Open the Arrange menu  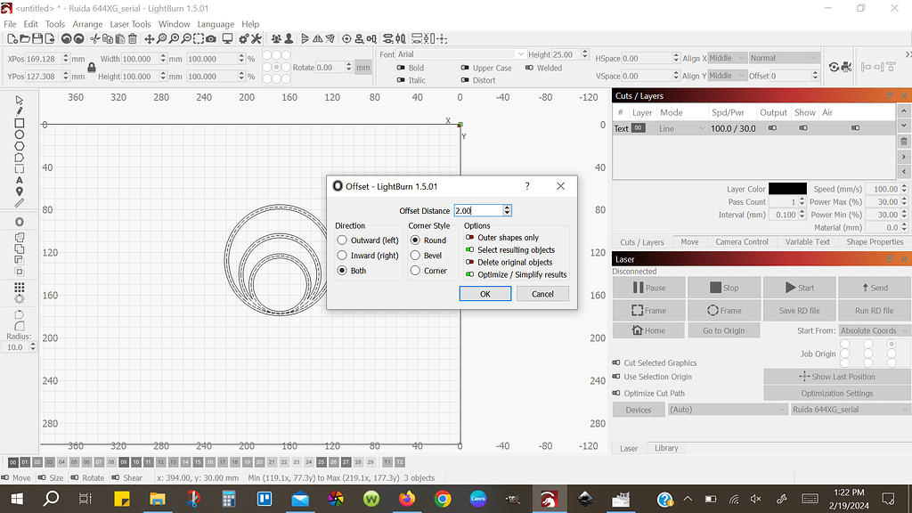click(87, 24)
